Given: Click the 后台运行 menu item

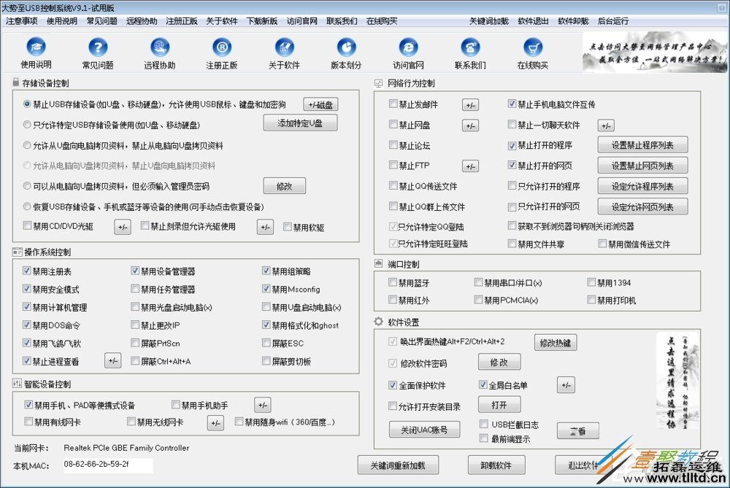Looking at the screenshot, I should (613, 21).
